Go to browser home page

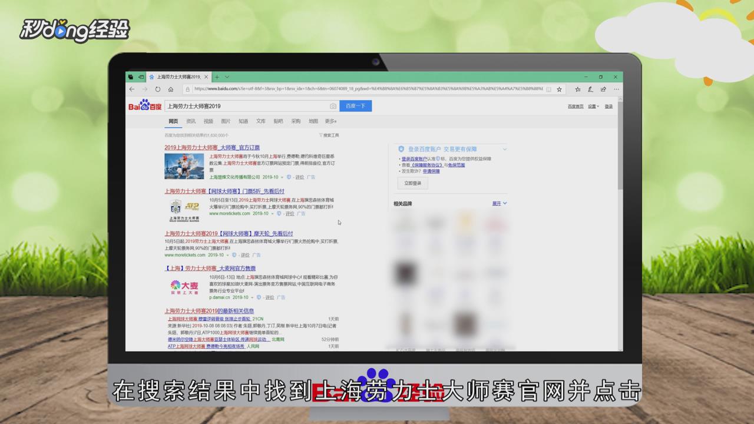[x=171, y=90]
